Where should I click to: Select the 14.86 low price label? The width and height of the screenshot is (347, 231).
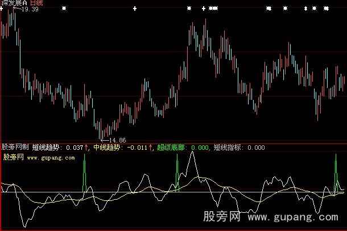116,140
